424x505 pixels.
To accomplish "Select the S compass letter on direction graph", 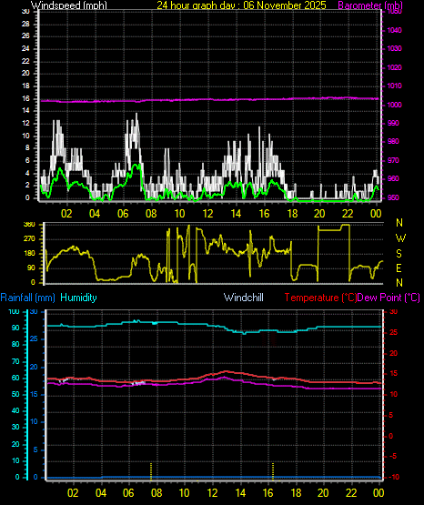I will point(399,254).
